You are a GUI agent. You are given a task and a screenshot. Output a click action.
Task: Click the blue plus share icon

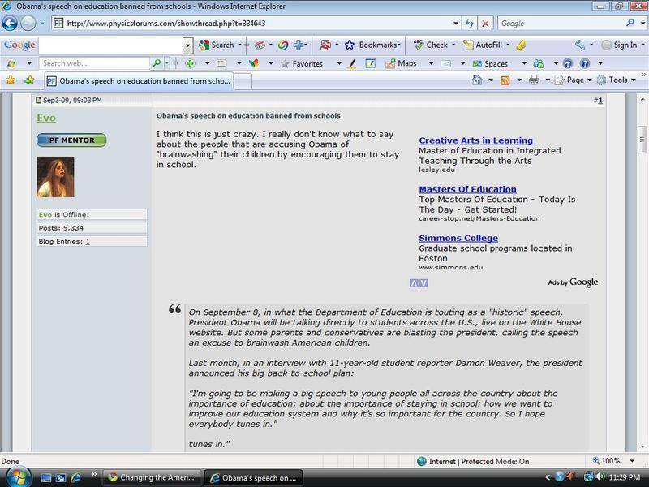299,45
